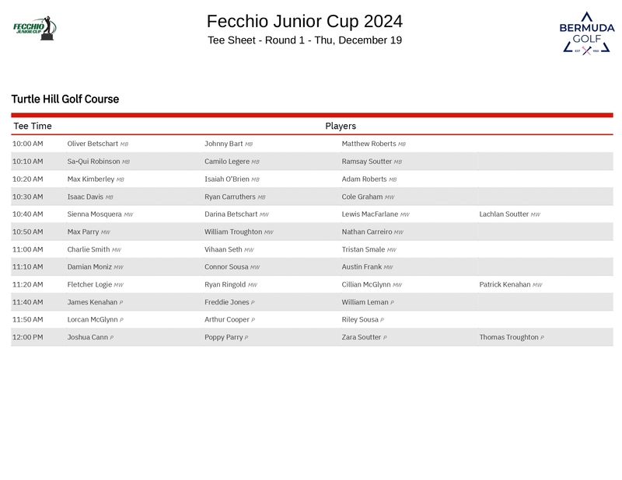622x480 pixels.
Task: Click the Players column header
Action: 341,126
